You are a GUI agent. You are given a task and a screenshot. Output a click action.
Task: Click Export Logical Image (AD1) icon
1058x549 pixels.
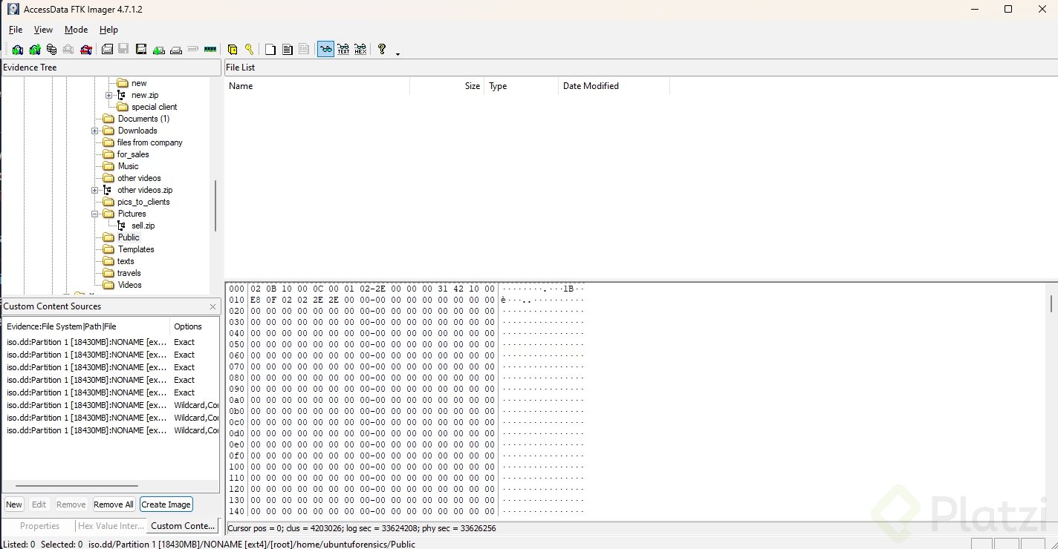coord(141,50)
